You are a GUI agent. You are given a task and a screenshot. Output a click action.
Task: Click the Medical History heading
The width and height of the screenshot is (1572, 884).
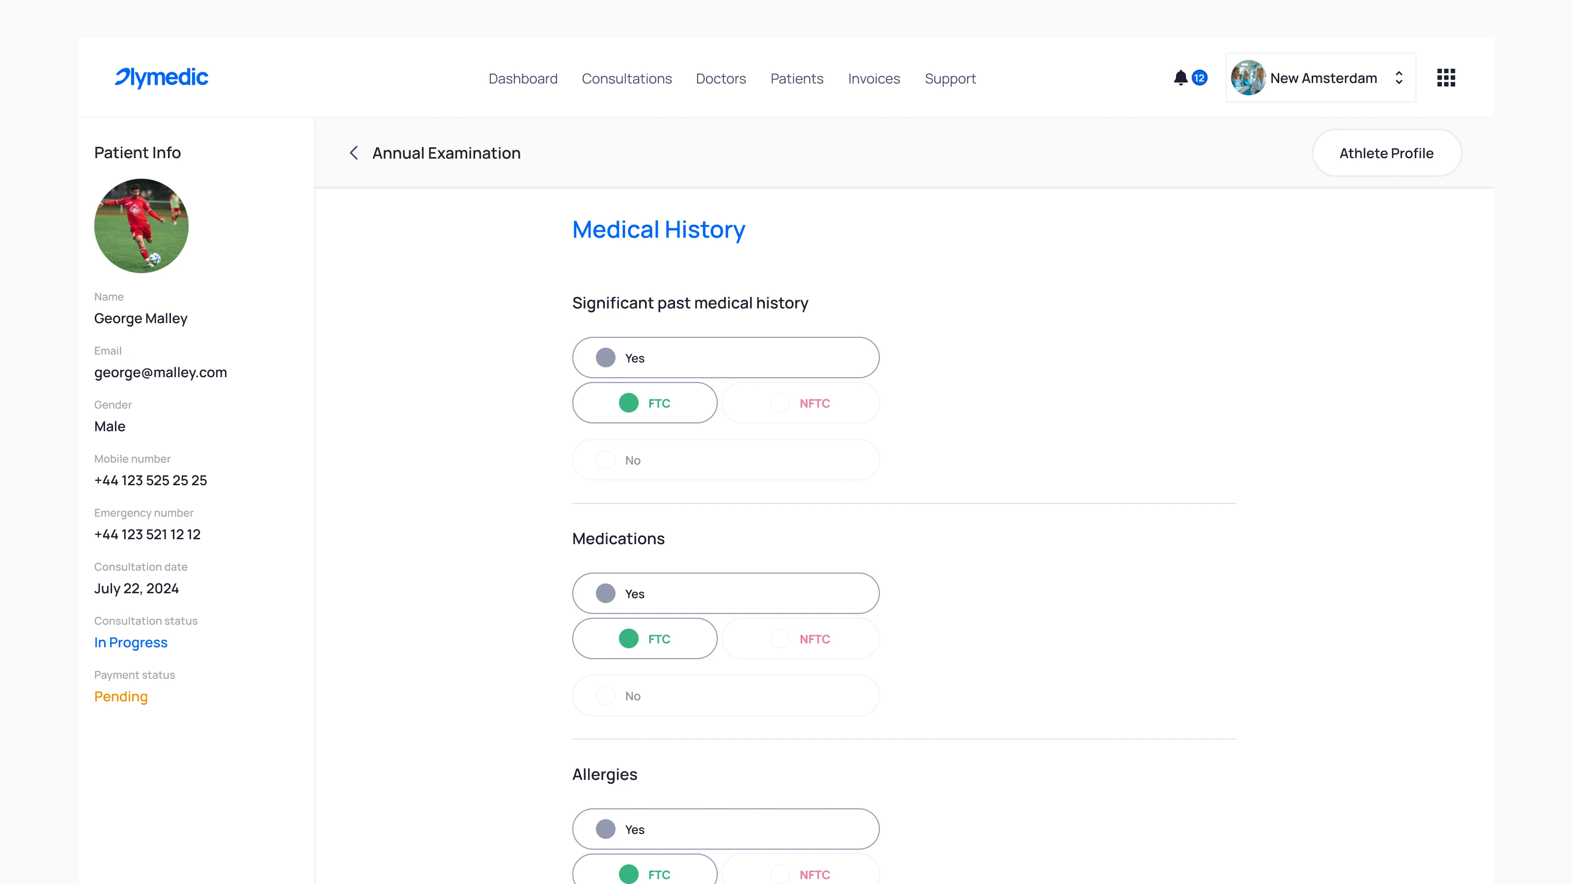coord(658,229)
